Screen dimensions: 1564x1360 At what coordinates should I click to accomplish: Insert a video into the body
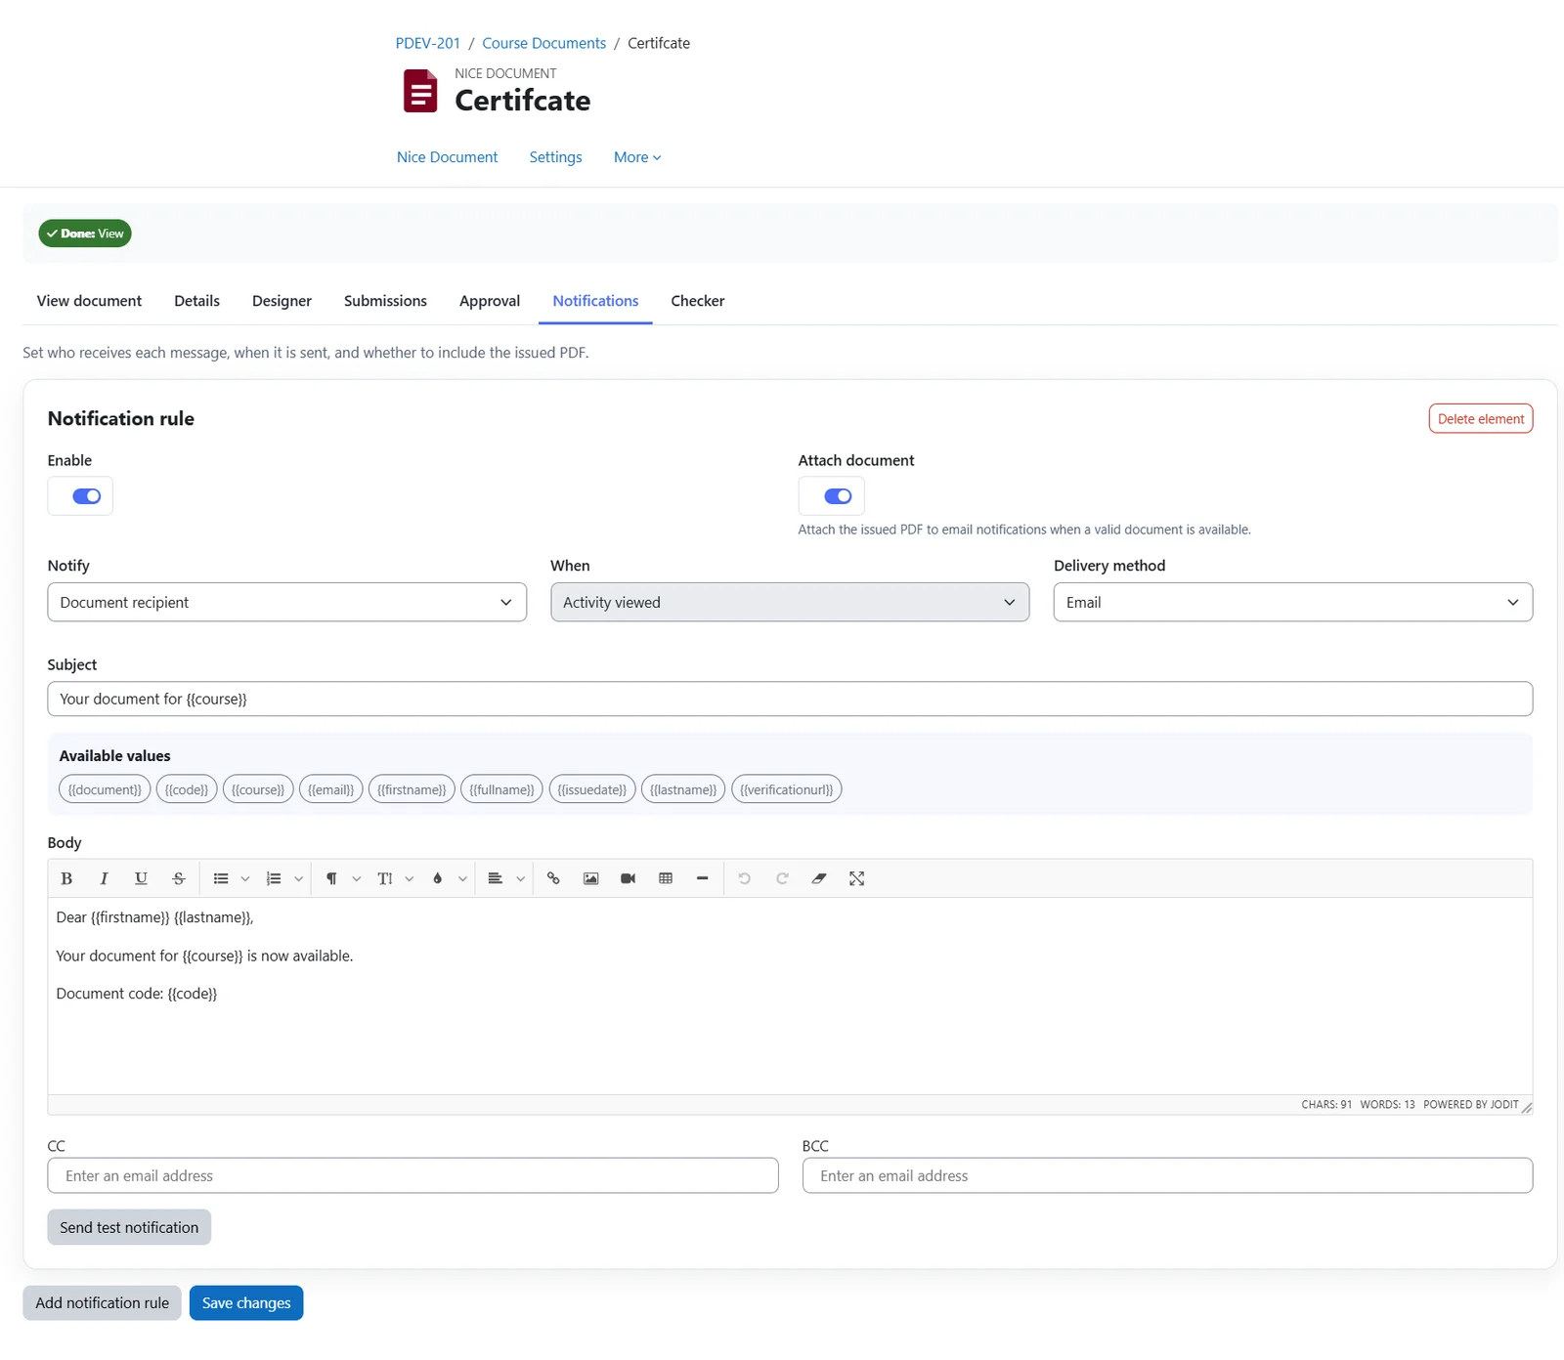click(629, 878)
